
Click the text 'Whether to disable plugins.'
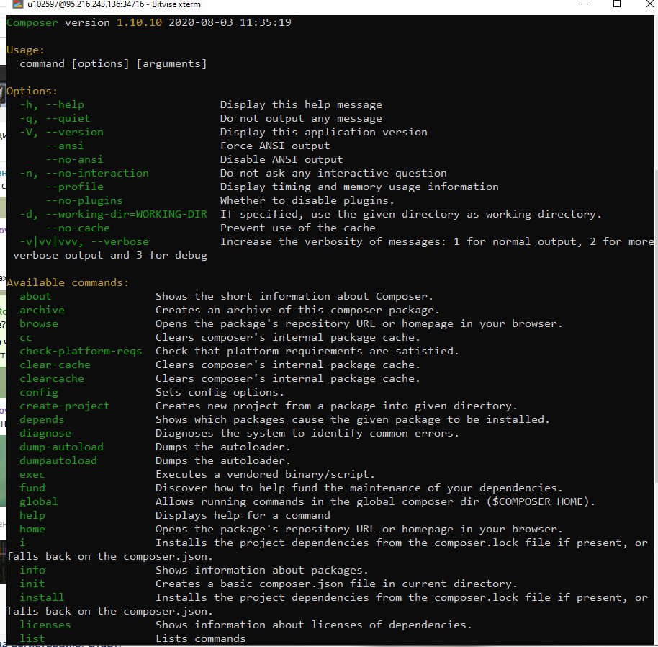tap(307, 201)
